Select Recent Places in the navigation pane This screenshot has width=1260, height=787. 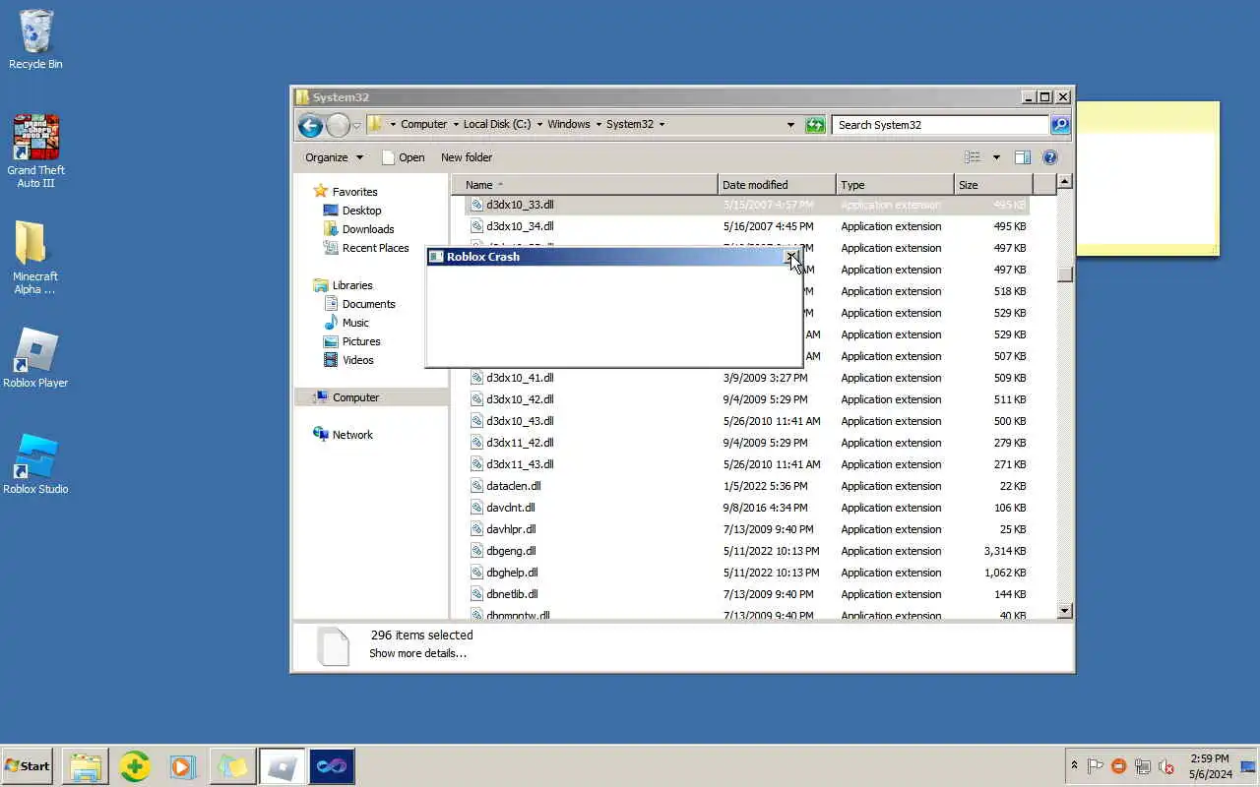point(375,248)
